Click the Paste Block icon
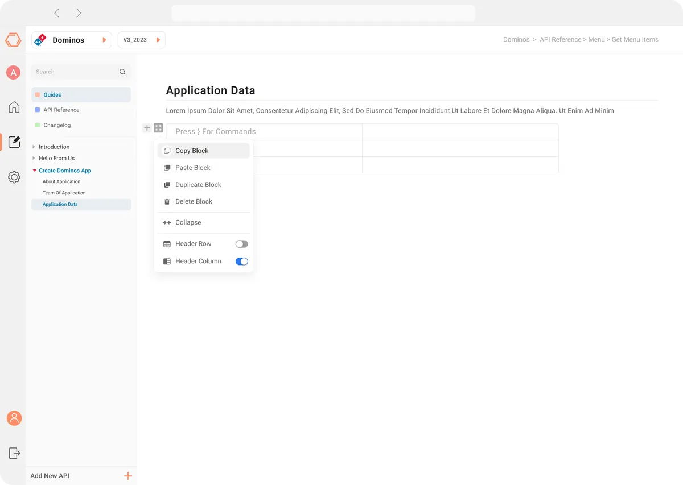 tap(167, 168)
